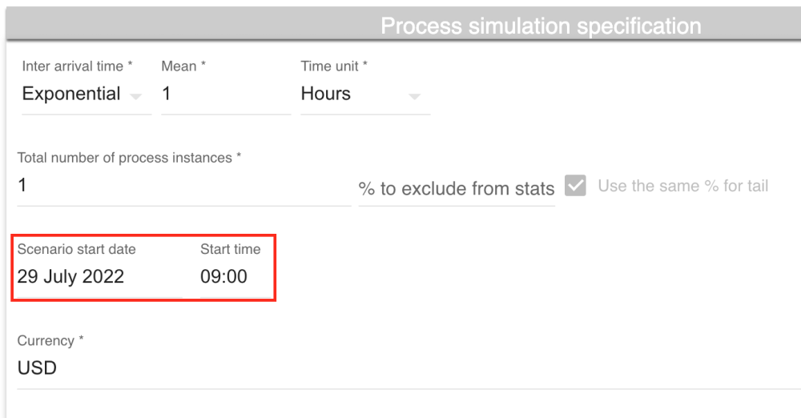Click the arrow next to Exponential
Screen dimensions: 801x418
(135, 97)
